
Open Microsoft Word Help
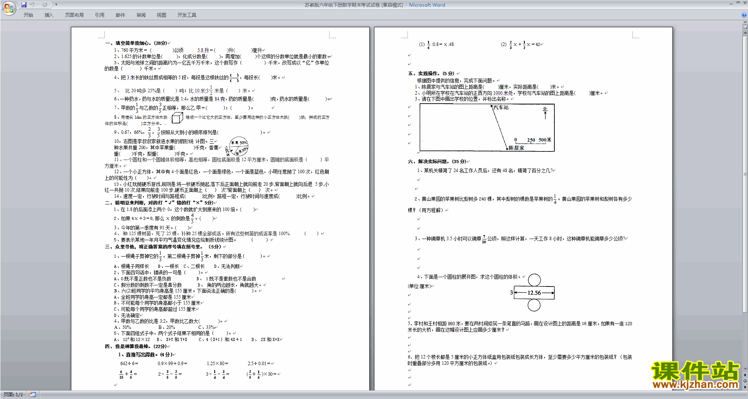744,15
